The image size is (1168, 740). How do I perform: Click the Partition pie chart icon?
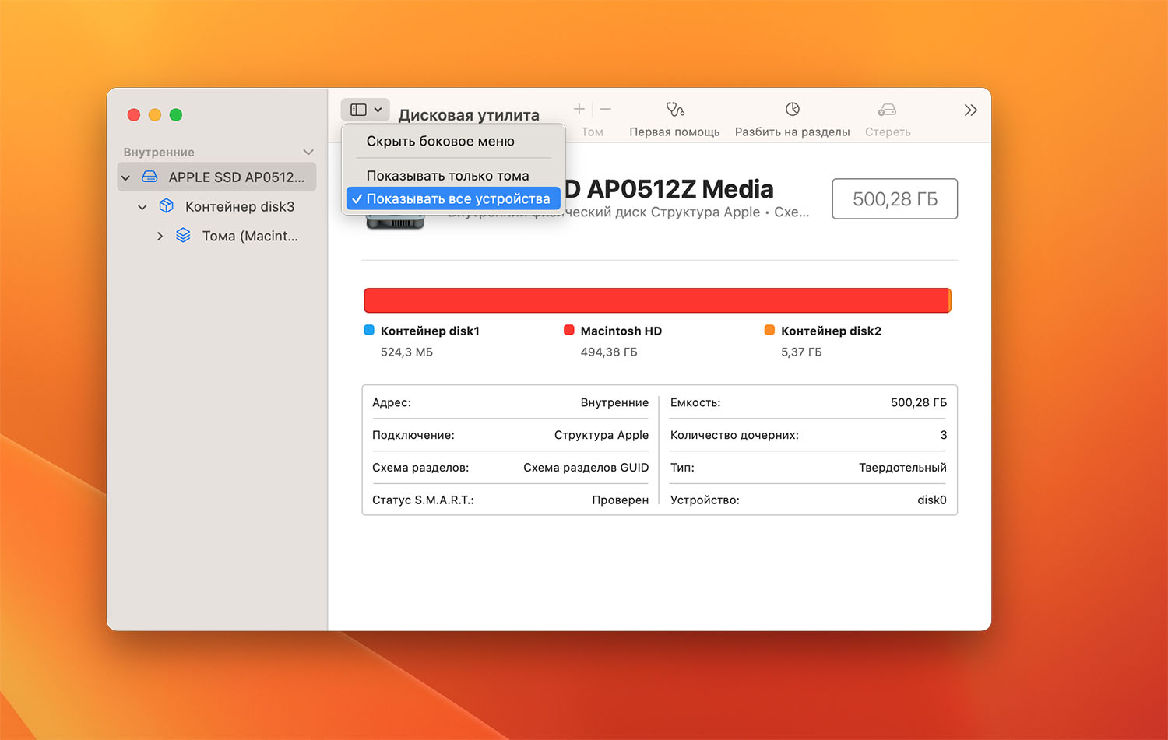pyautogui.click(x=792, y=110)
